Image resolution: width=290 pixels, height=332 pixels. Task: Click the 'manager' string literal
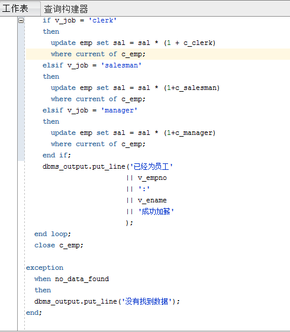[x=119, y=111]
